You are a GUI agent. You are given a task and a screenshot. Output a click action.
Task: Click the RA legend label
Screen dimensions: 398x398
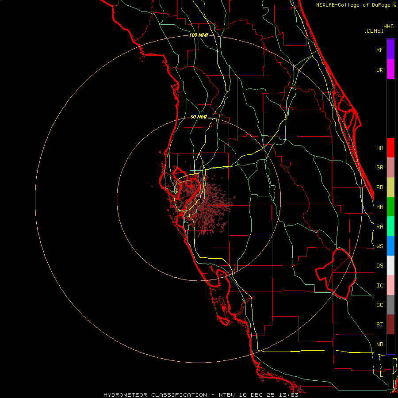[380, 227]
